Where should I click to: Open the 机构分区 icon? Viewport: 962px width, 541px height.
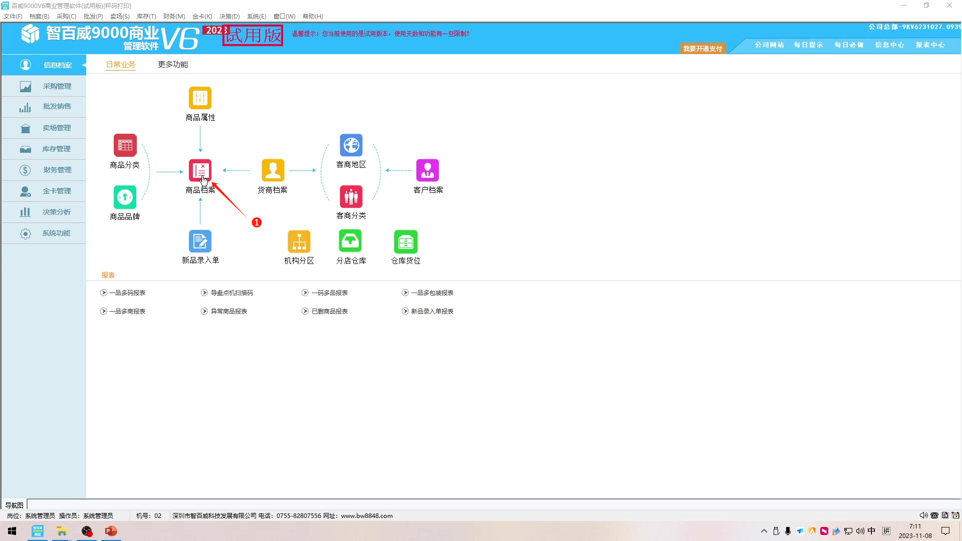click(299, 241)
